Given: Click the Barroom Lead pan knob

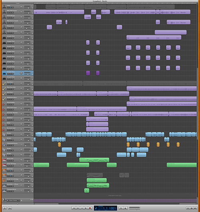Looking at the screenshot, I should [21, 129].
